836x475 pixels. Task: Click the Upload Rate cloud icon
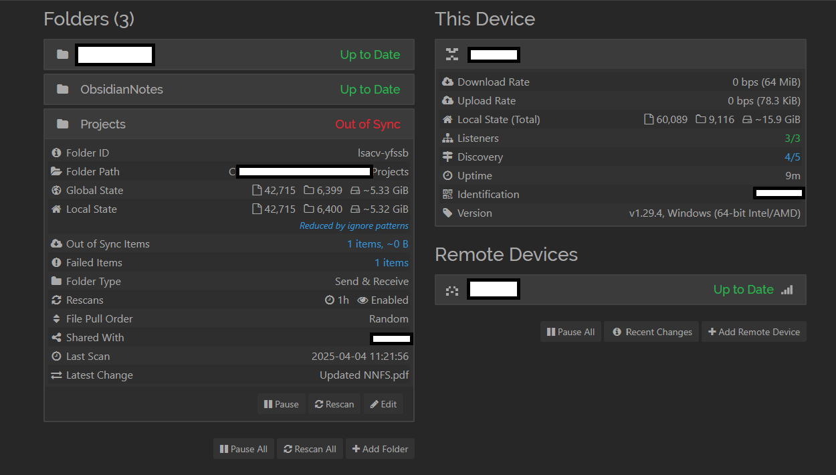(x=447, y=101)
